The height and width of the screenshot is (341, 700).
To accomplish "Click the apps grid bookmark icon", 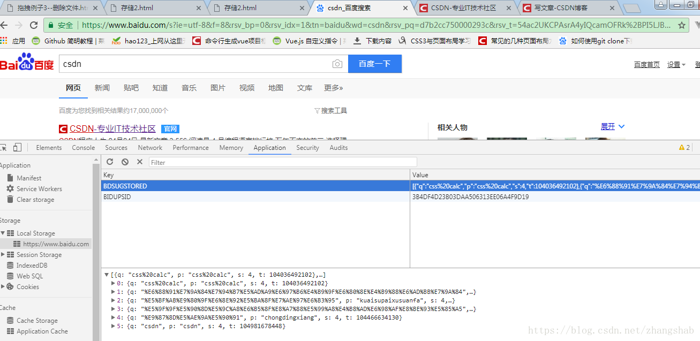I will pyautogui.click(x=4, y=41).
